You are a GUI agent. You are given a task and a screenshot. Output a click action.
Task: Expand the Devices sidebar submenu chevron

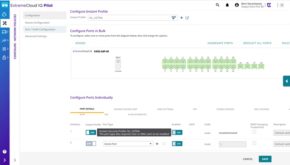pos(8,32)
